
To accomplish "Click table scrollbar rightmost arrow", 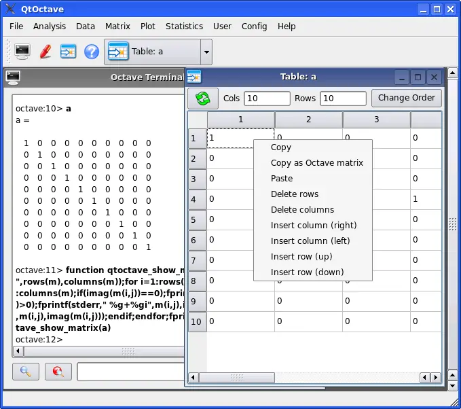I will tap(436, 378).
